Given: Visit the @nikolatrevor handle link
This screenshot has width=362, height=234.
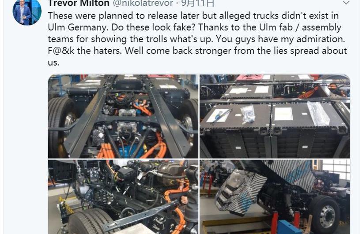Looking at the screenshot, I should point(143,3).
